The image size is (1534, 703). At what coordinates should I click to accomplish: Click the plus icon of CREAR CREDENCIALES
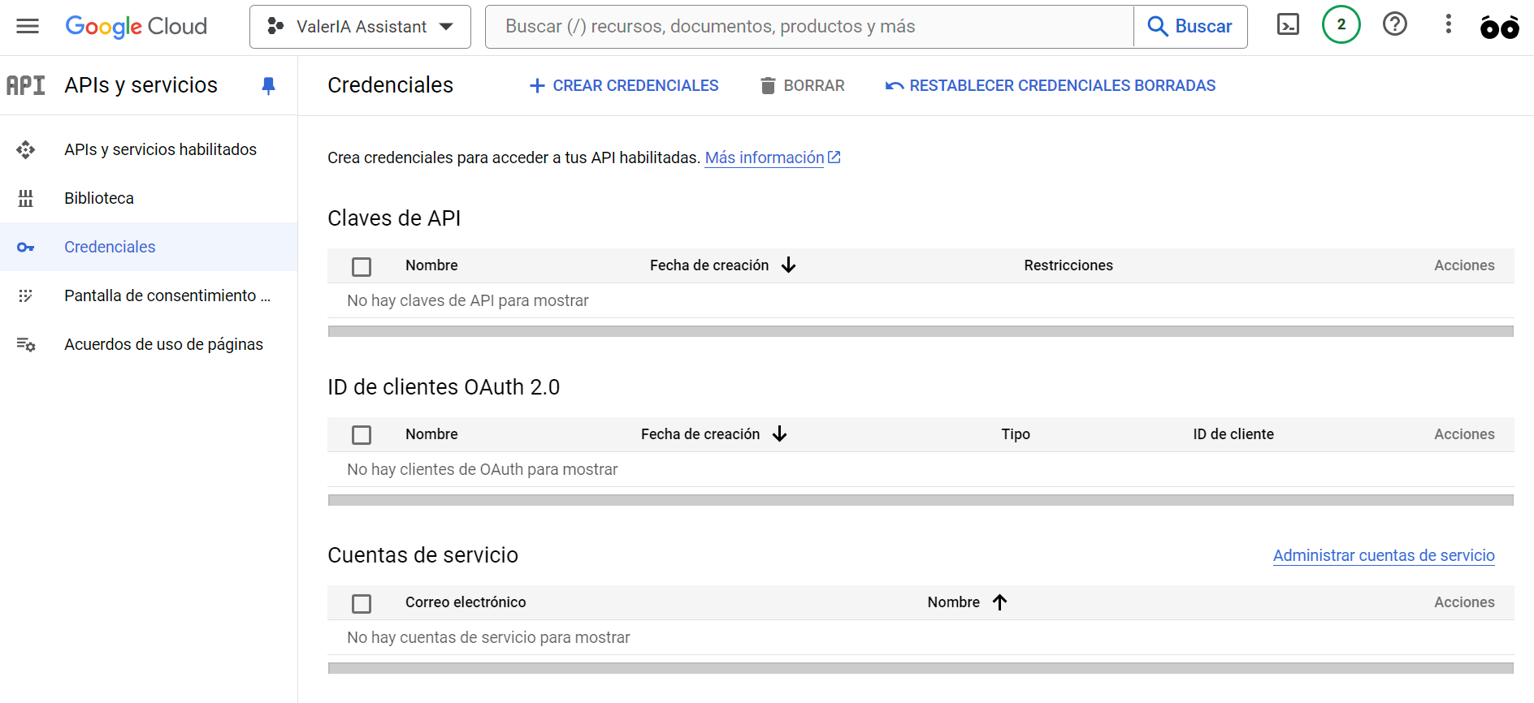[x=537, y=85]
